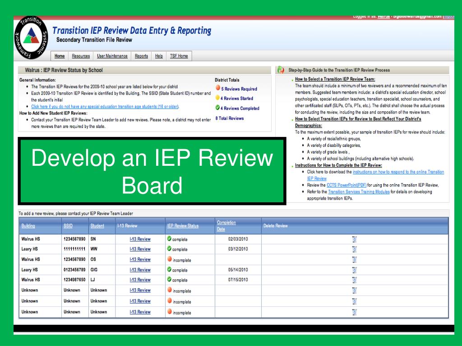Click the yellow icon beside 4 Reviews Started

[217, 98]
